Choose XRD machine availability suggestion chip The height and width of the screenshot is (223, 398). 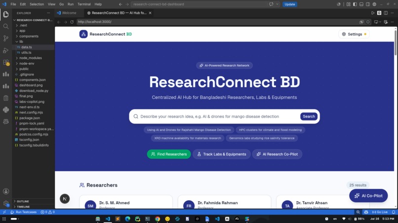click(188, 138)
